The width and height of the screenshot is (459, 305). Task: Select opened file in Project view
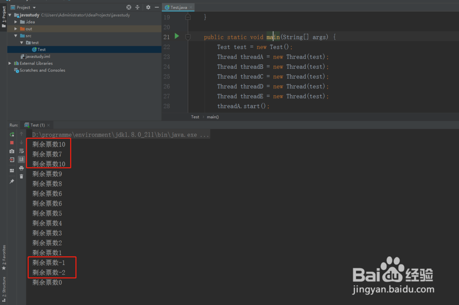(130, 7)
